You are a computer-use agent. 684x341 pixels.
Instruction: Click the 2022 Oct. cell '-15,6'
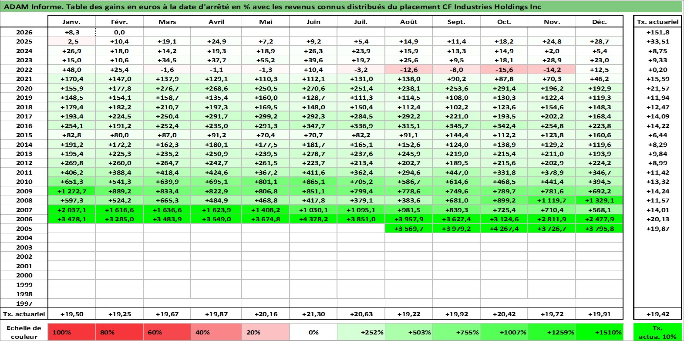coord(504,70)
